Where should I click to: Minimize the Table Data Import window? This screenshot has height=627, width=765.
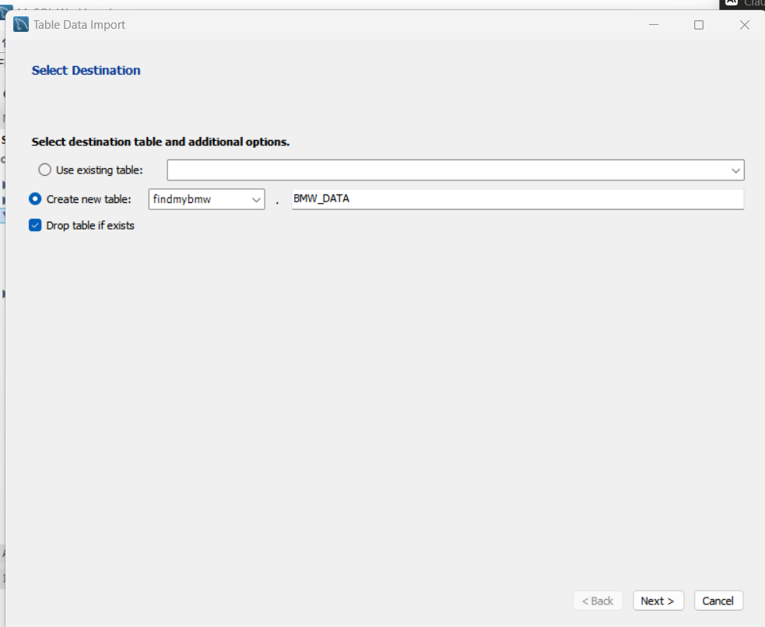pyautogui.click(x=654, y=25)
